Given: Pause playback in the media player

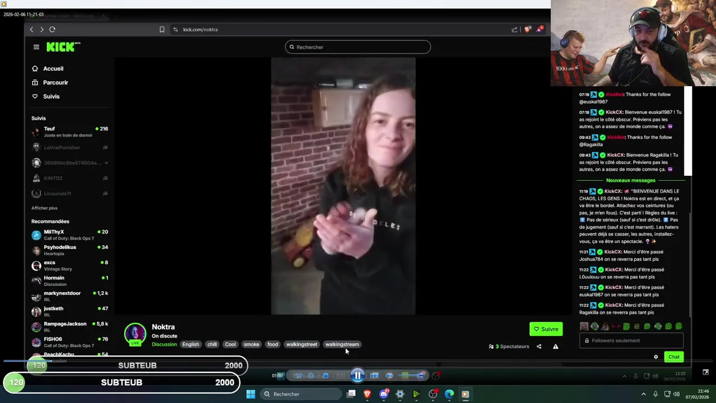Looking at the screenshot, I should click(358, 376).
